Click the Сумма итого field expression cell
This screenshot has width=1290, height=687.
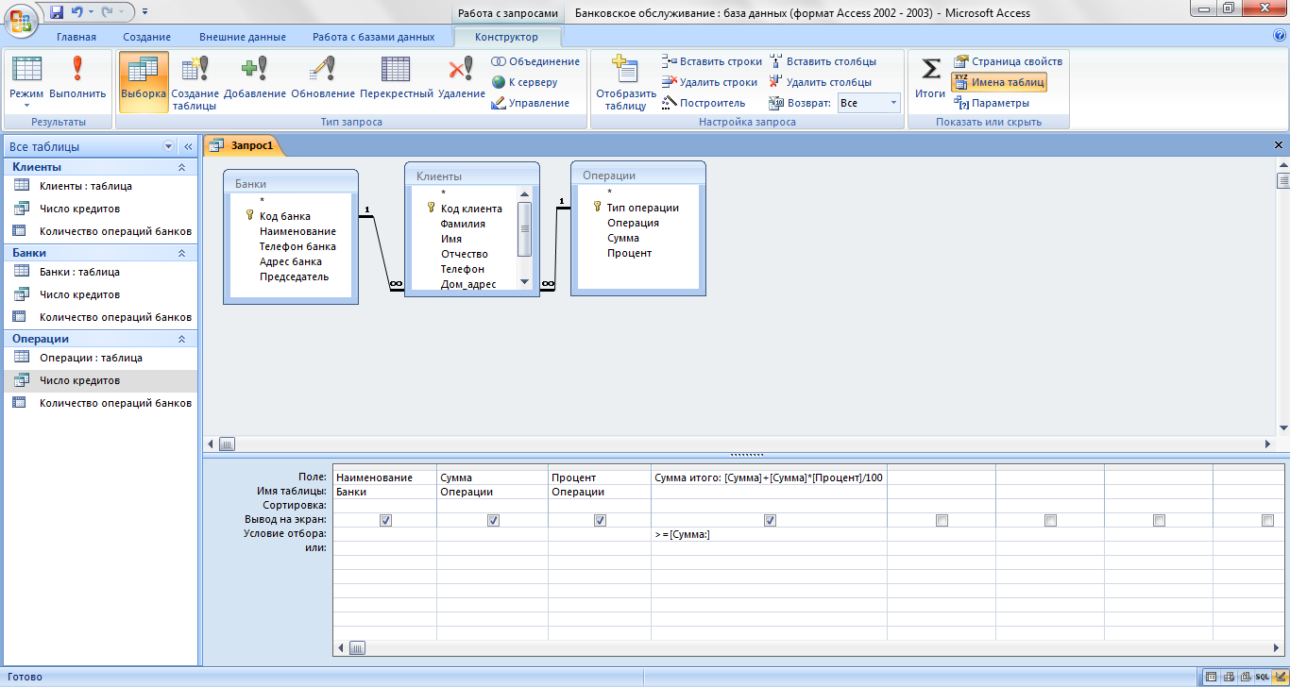769,478
